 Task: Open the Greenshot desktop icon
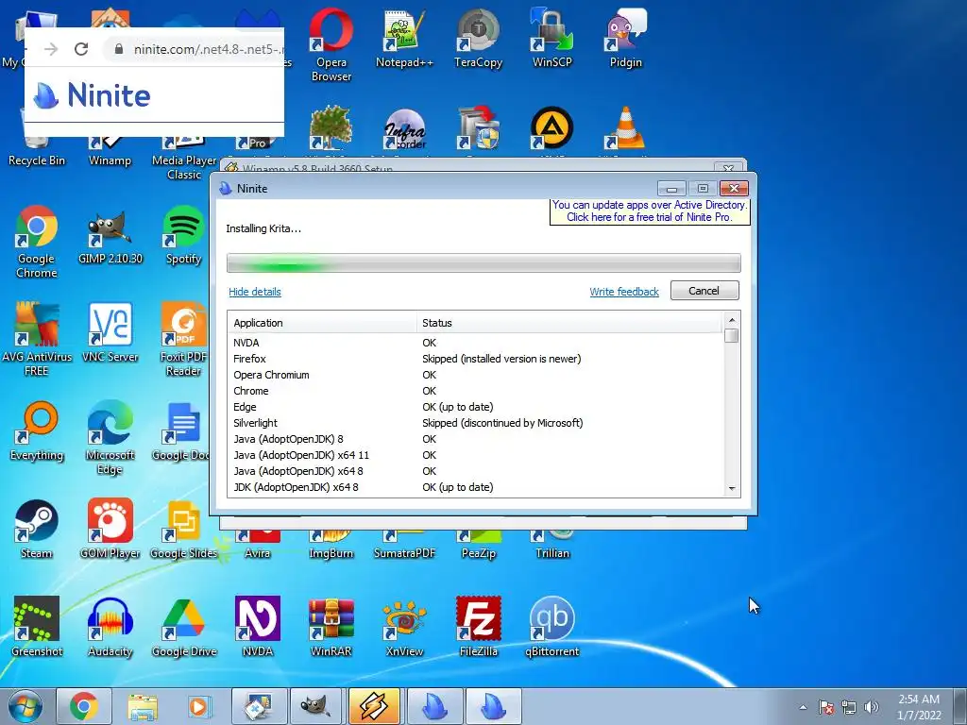(37, 627)
